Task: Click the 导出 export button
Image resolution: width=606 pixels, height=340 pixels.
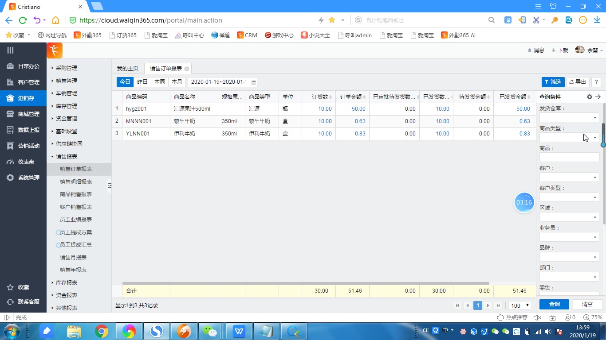Action: (578, 82)
